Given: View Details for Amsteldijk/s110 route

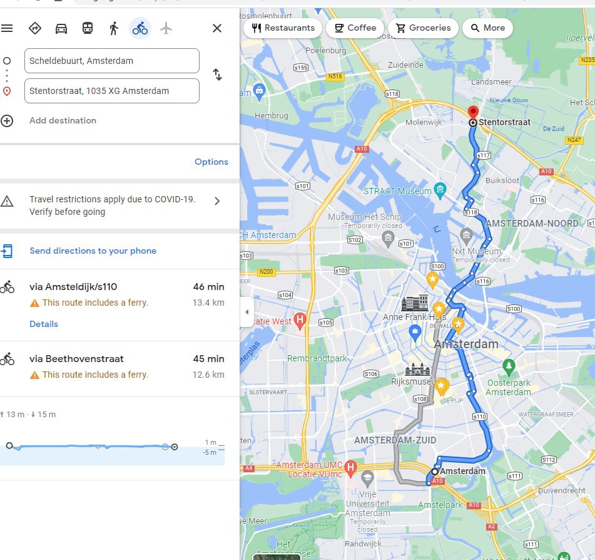Looking at the screenshot, I should 44,324.
